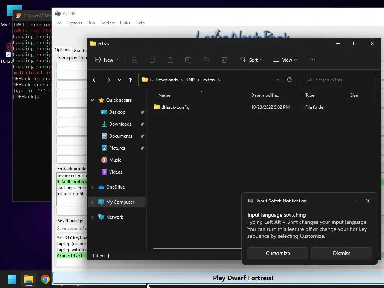This screenshot has width=384, height=288.
Task: Open Windows Start menu
Action: 12,279
